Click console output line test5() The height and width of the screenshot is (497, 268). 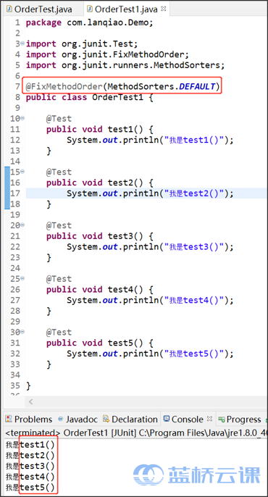point(30,488)
